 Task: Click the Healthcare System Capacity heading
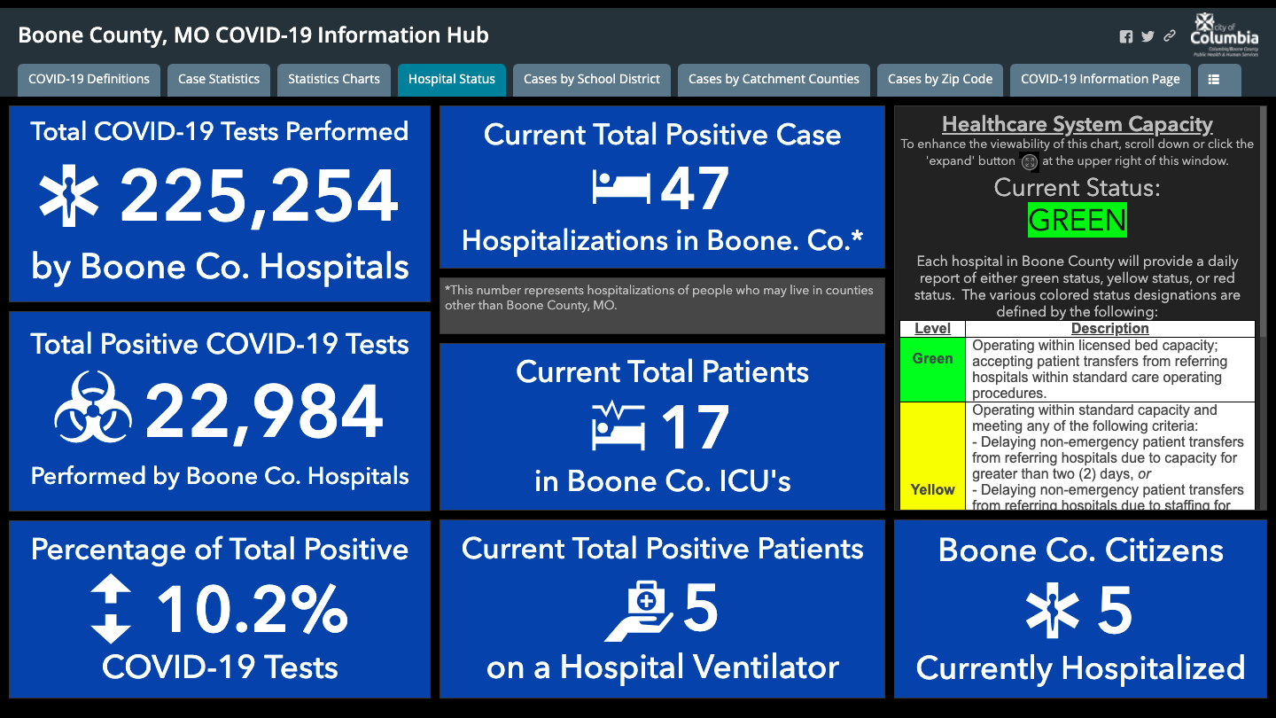tap(1078, 124)
